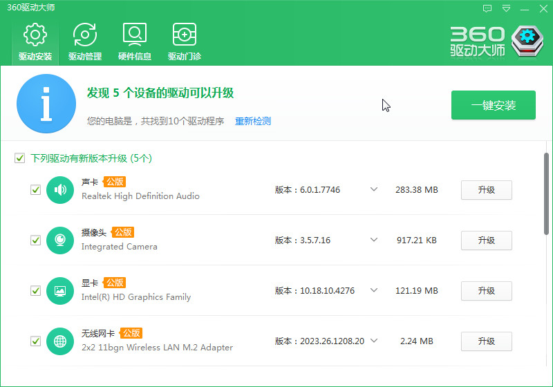Screen dimensions: 553x387
Task: Click the blue info circle icon
Action: tap(46, 104)
